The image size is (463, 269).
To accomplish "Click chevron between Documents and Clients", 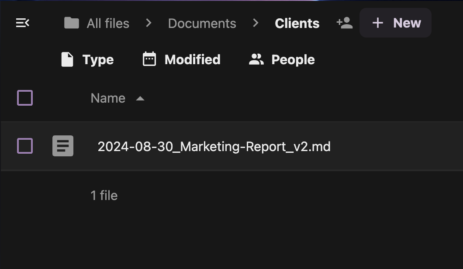I will point(256,23).
